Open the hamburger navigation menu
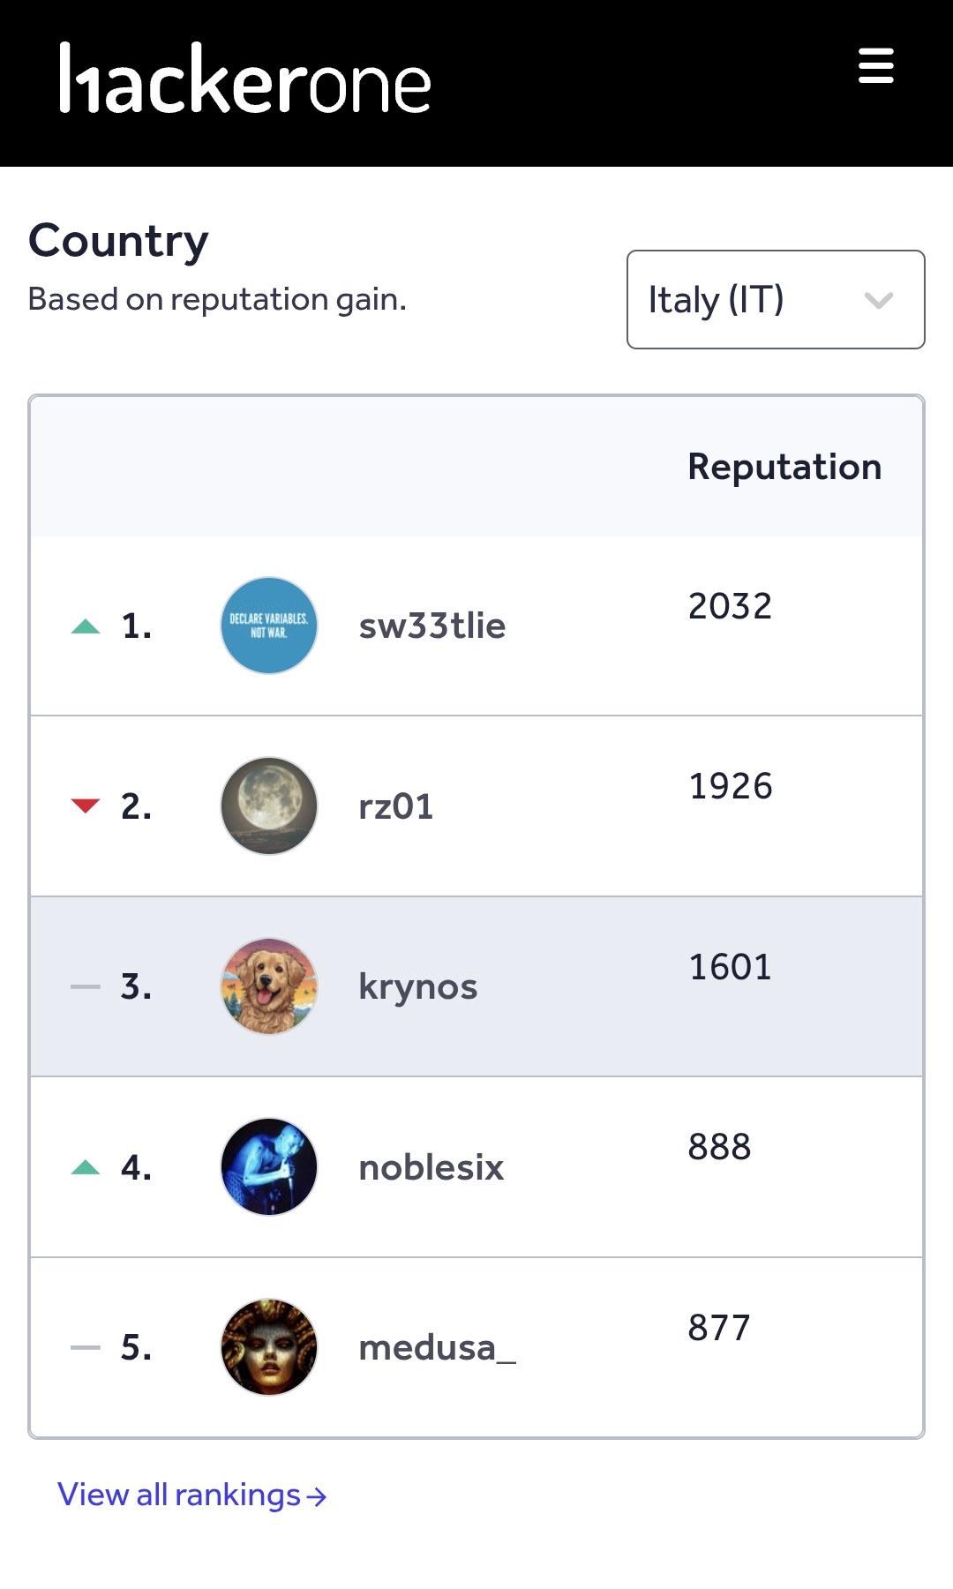953x1589 pixels. (x=875, y=66)
